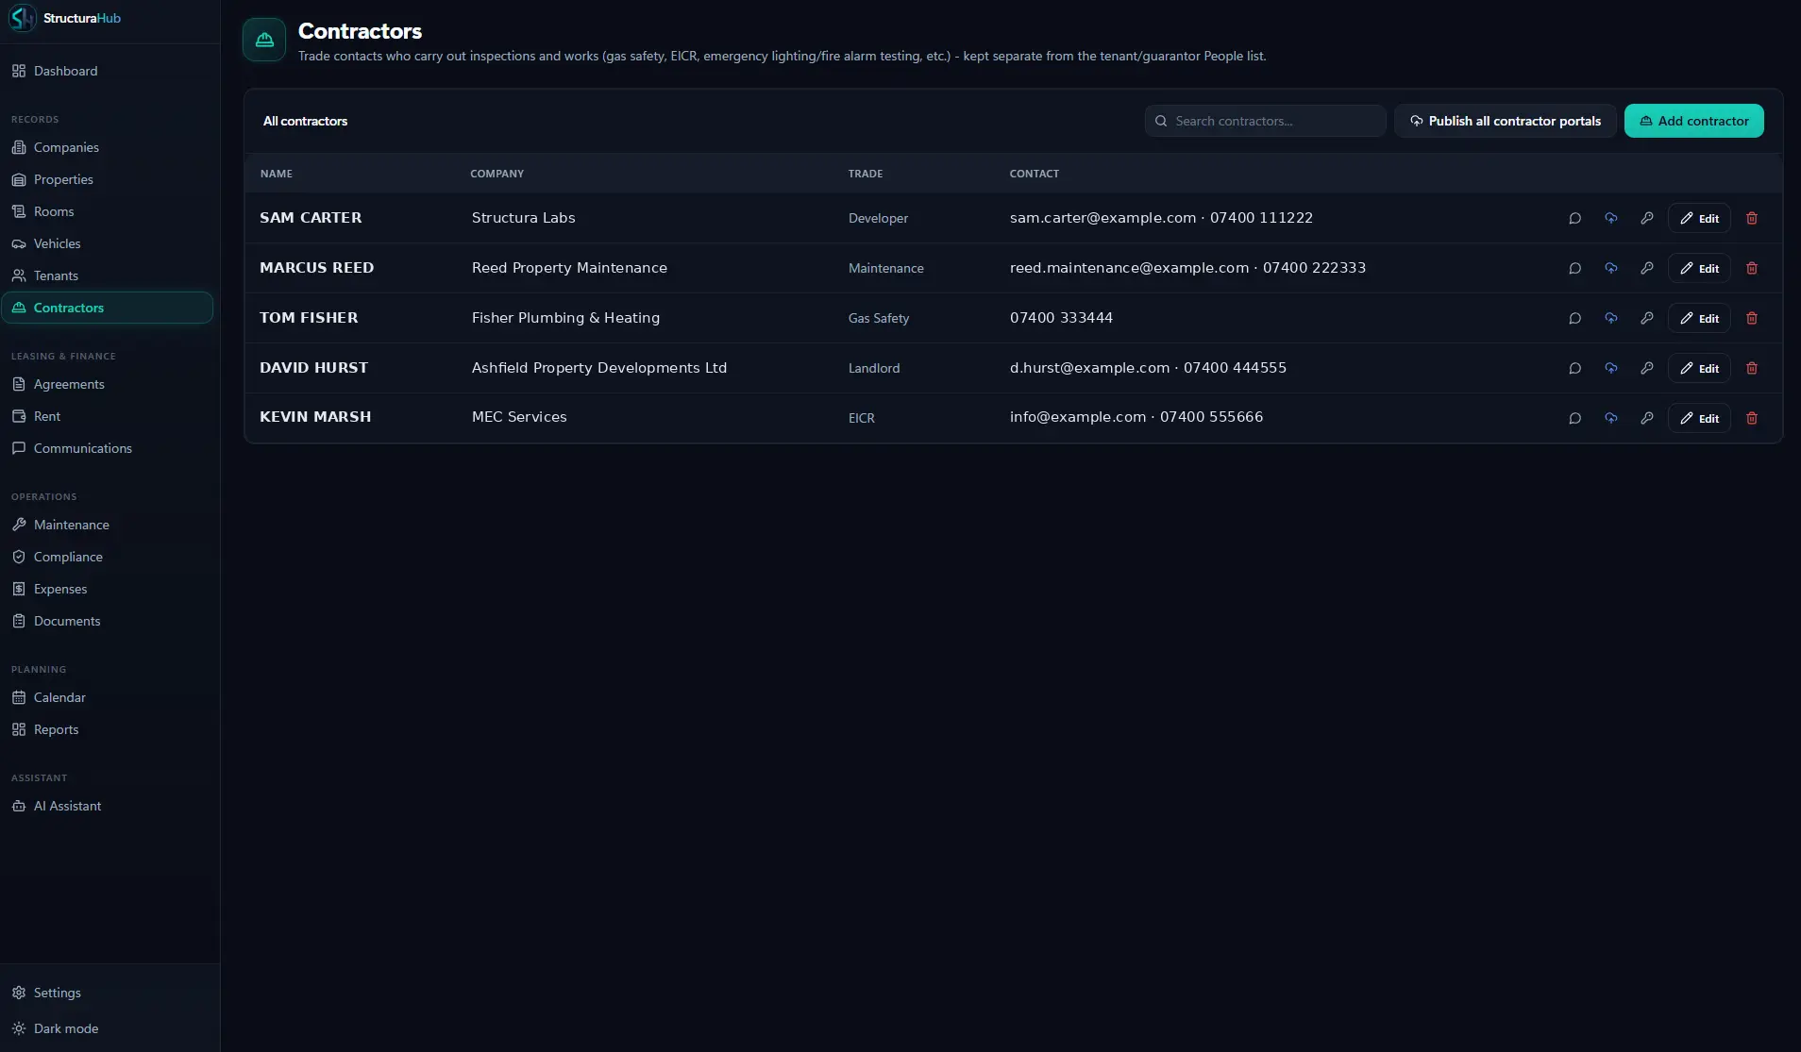Edit the Kevin Marsh contractor

pos(1699,418)
